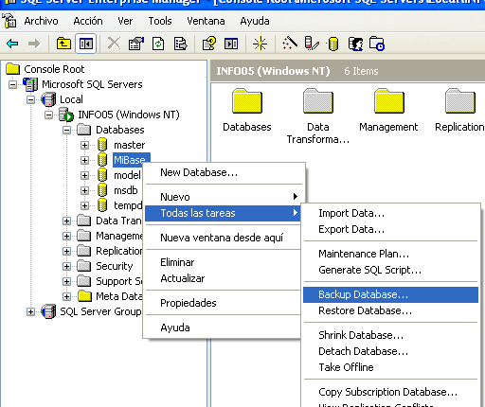Select the Local server group icon
The height and width of the screenshot is (407, 485).
click(48, 99)
